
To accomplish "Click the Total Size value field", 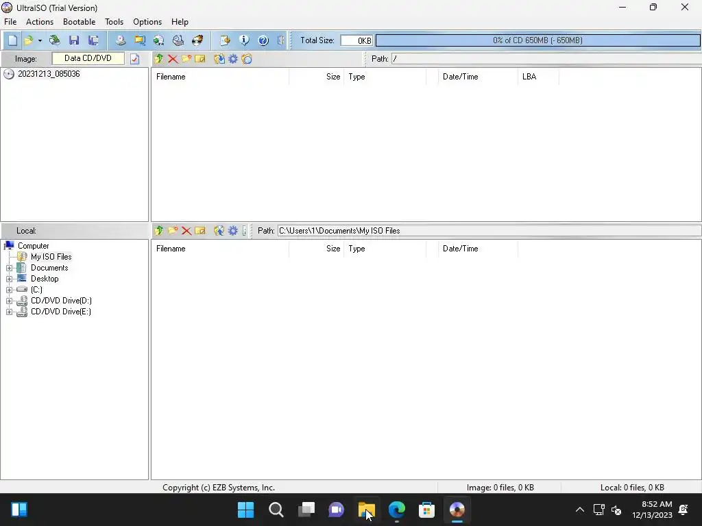I will tap(356, 40).
